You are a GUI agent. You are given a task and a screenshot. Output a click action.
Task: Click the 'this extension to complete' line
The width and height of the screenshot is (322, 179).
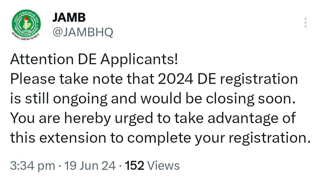tap(160, 138)
